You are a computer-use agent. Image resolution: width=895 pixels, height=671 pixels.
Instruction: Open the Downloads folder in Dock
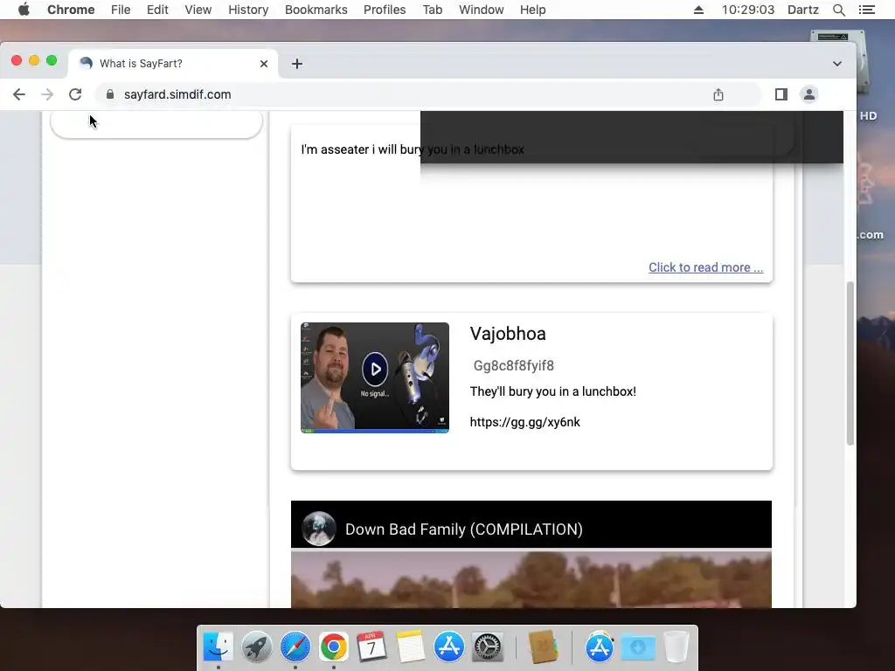(637, 647)
